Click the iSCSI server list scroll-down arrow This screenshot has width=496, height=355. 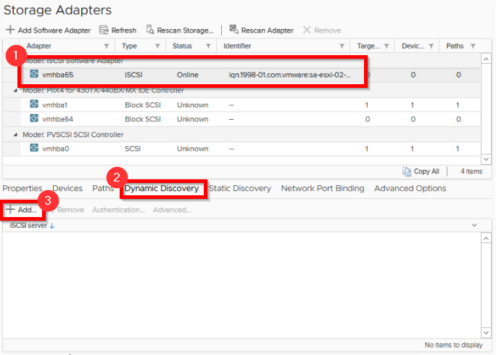point(486,332)
